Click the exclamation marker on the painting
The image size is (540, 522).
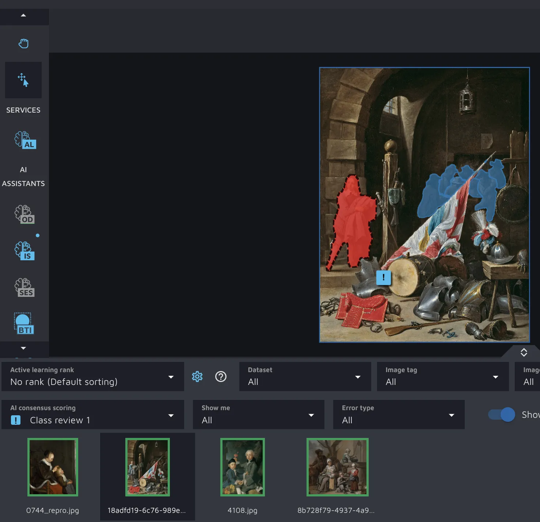[383, 277]
